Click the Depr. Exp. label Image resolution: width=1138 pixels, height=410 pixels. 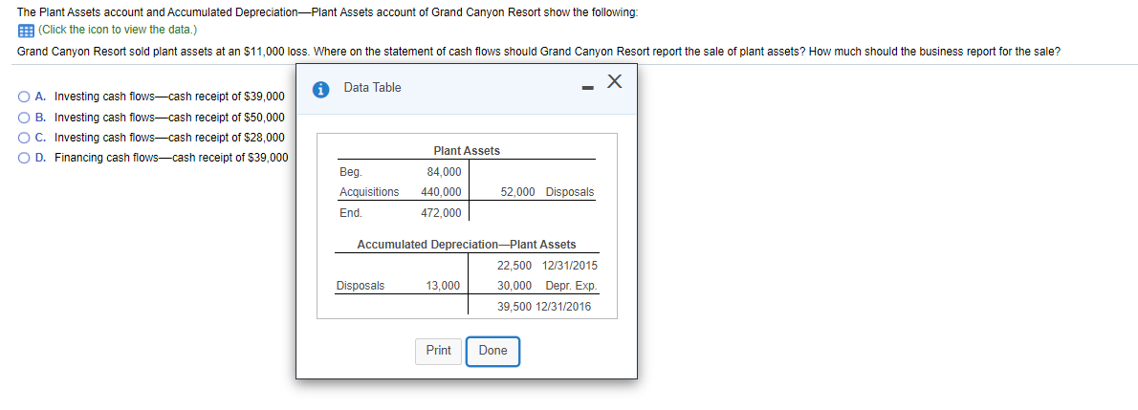point(571,286)
